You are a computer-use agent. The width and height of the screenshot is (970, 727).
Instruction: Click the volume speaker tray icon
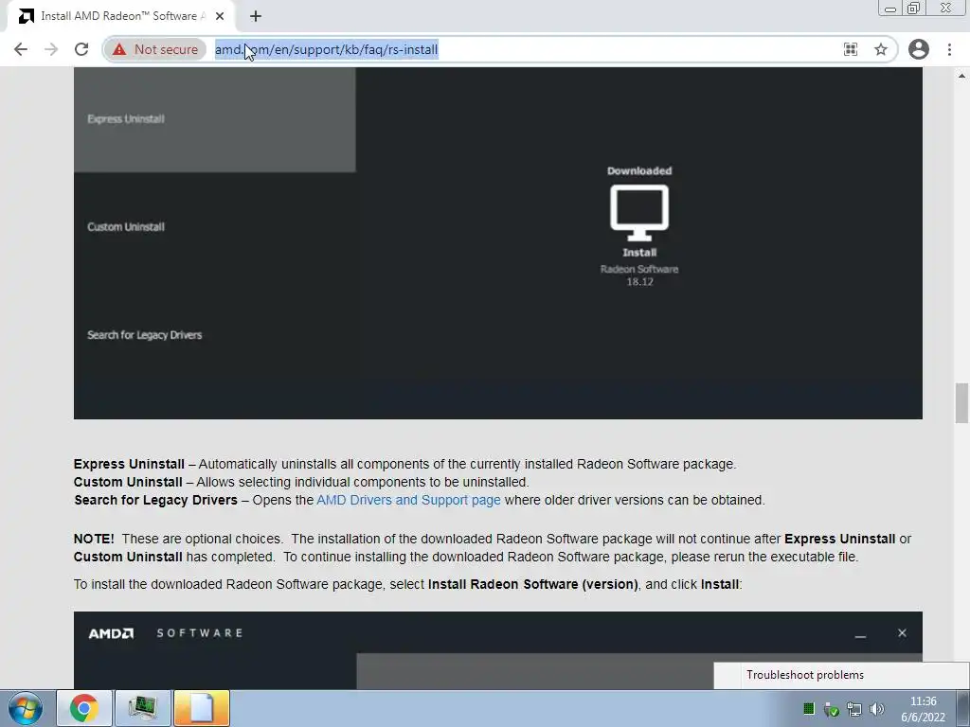click(876, 709)
